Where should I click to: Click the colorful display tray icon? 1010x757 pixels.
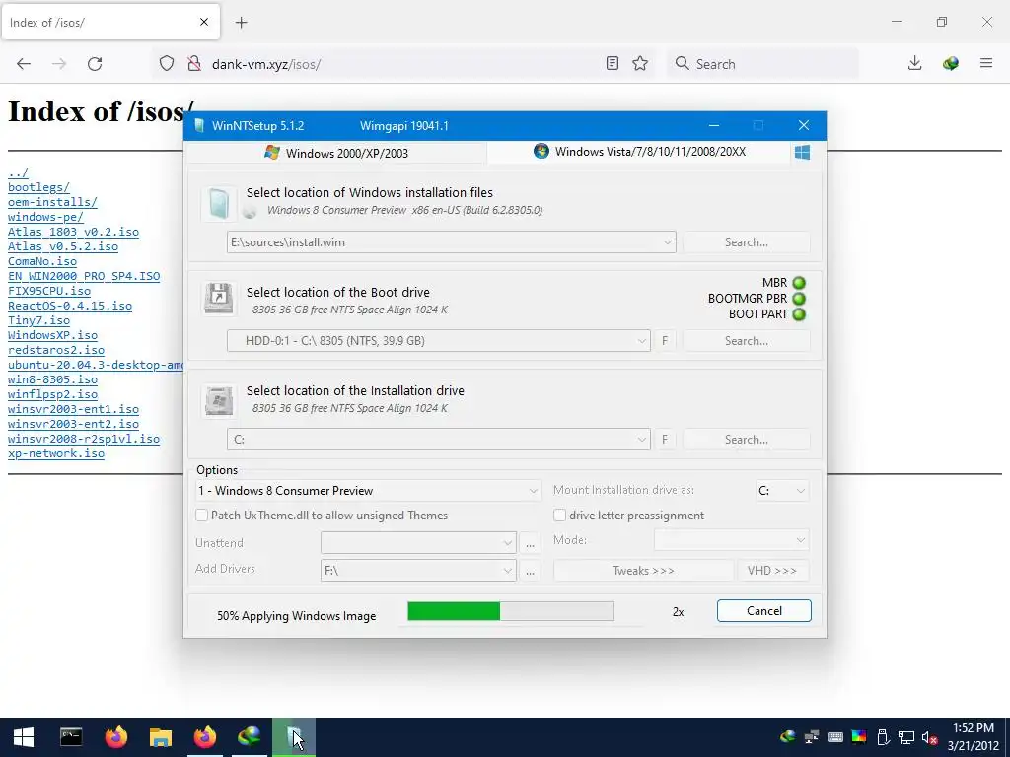[859, 737]
